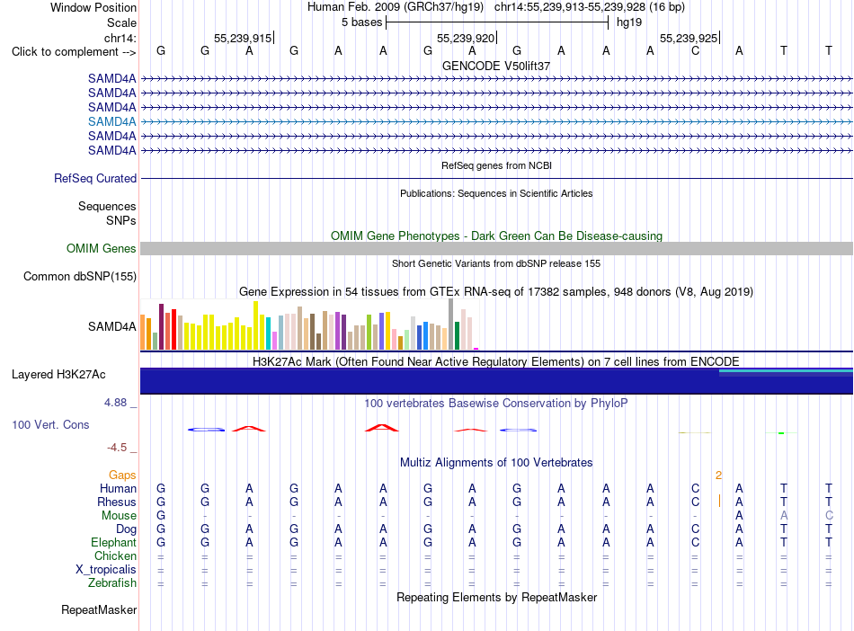This screenshot has width=854, height=631.
Task: Open the Multiz Alignments of 100 Vertebrates title
Action: click(x=496, y=463)
